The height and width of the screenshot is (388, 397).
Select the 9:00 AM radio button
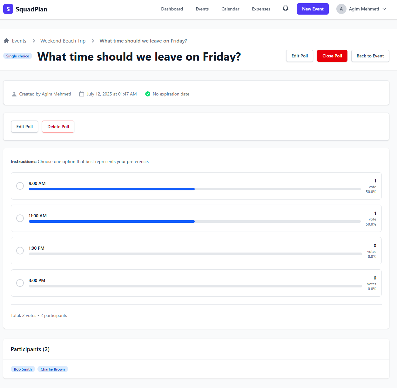coord(20,186)
